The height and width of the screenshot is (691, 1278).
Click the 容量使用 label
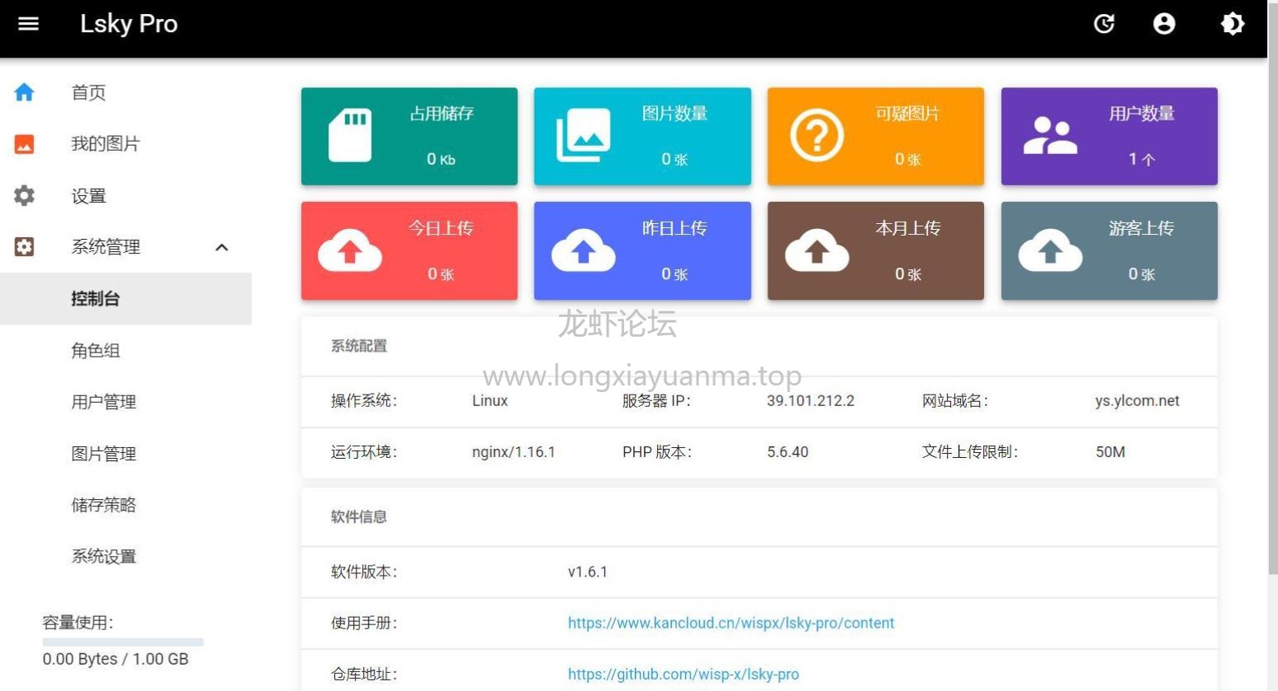click(x=78, y=623)
